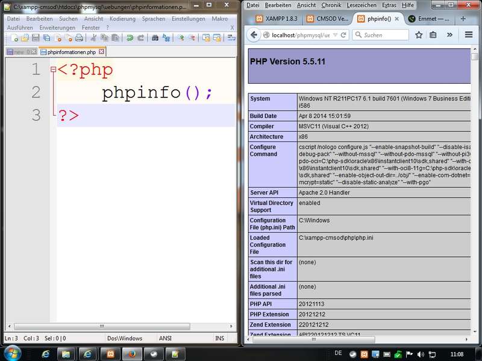This screenshot has width=482, height=361.
Task: Expand Firefox toolbar overflow chevron
Action: tap(449, 35)
